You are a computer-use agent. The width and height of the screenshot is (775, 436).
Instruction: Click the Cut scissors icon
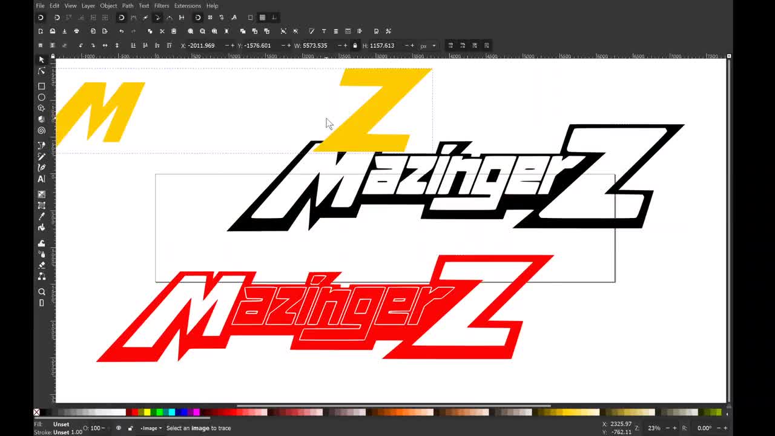pos(162,31)
